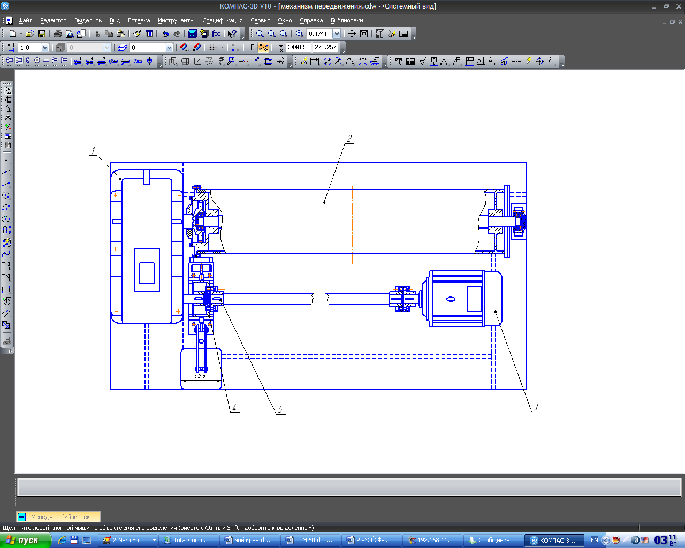Open the view scale 1.0 dropdown
Image resolution: width=685 pixels, height=548 pixels.
coord(45,48)
